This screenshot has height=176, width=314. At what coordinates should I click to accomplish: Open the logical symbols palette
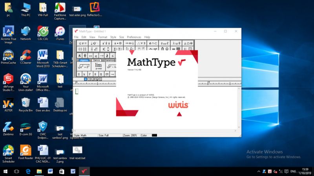pyautogui.click(x=141, y=43)
